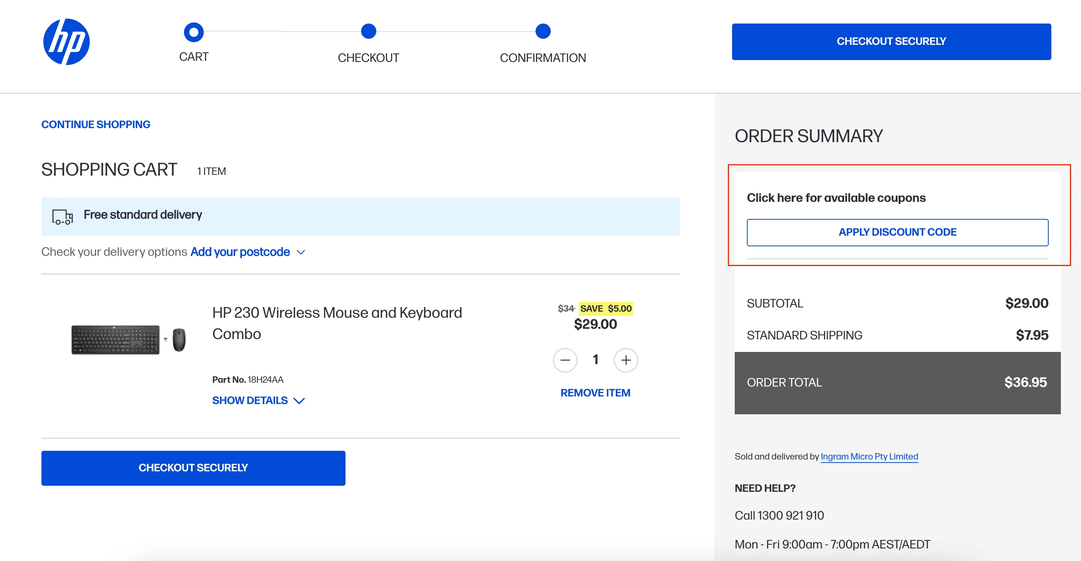Click 'Click here for available coupons' text
1081x561 pixels.
point(836,198)
